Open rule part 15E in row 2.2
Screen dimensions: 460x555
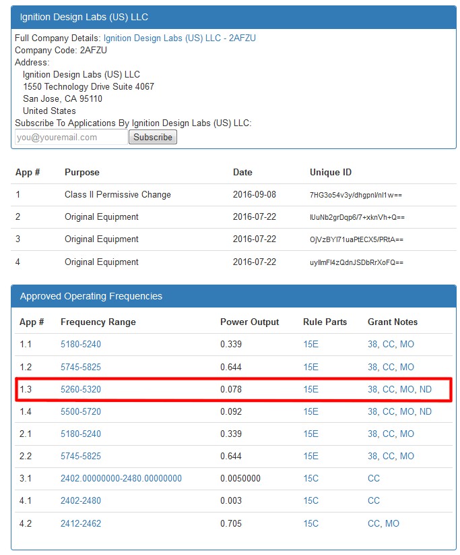tap(310, 457)
